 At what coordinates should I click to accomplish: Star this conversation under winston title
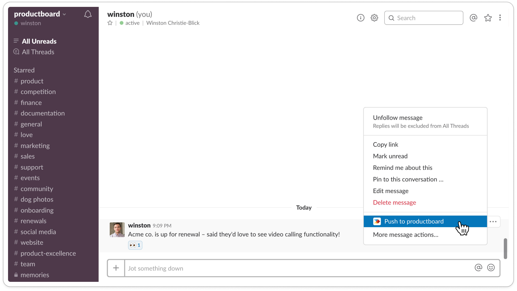pyautogui.click(x=110, y=23)
